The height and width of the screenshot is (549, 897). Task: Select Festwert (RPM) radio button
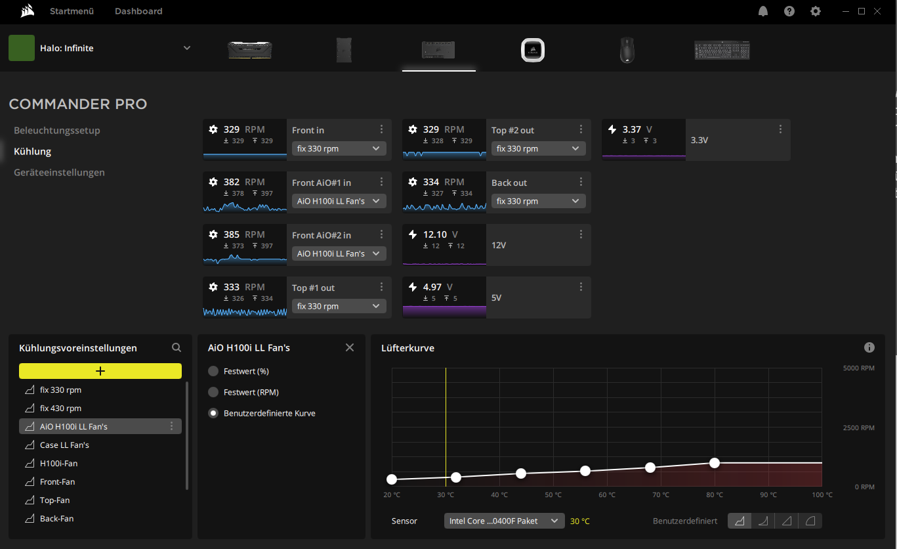213,392
